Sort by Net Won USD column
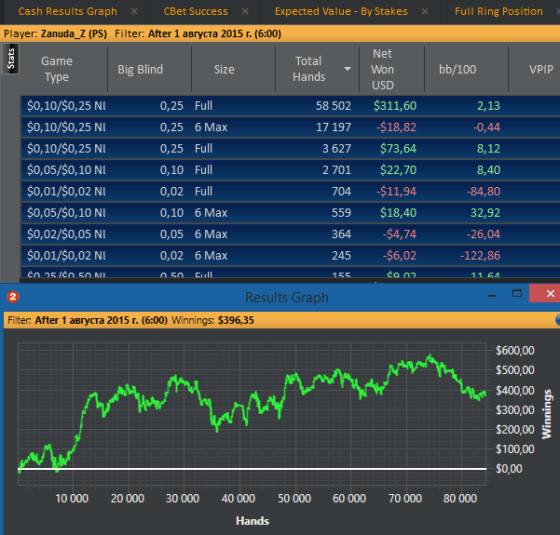The width and height of the screenshot is (560, 535). pos(382,69)
